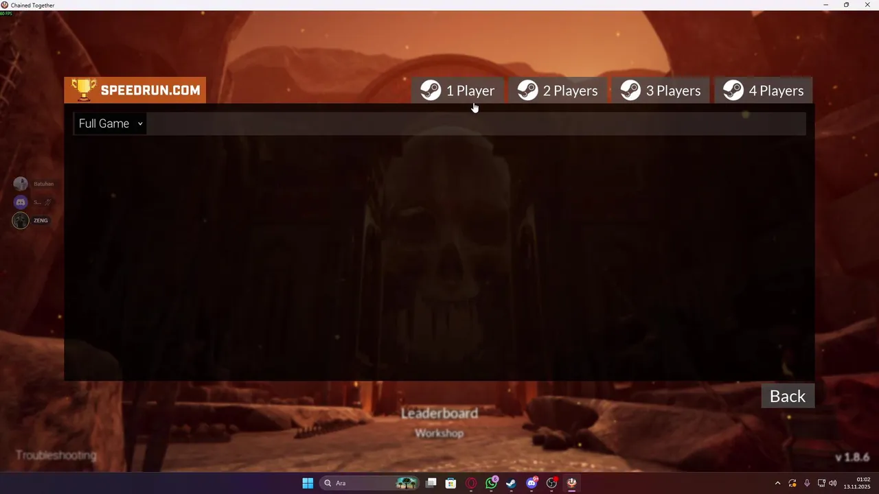The image size is (879, 494).
Task: Click the Batuhan name label
Action: tap(43, 184)
